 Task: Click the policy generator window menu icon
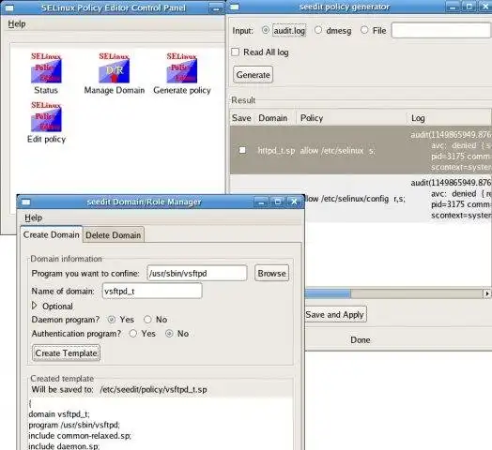coord(235,7)
